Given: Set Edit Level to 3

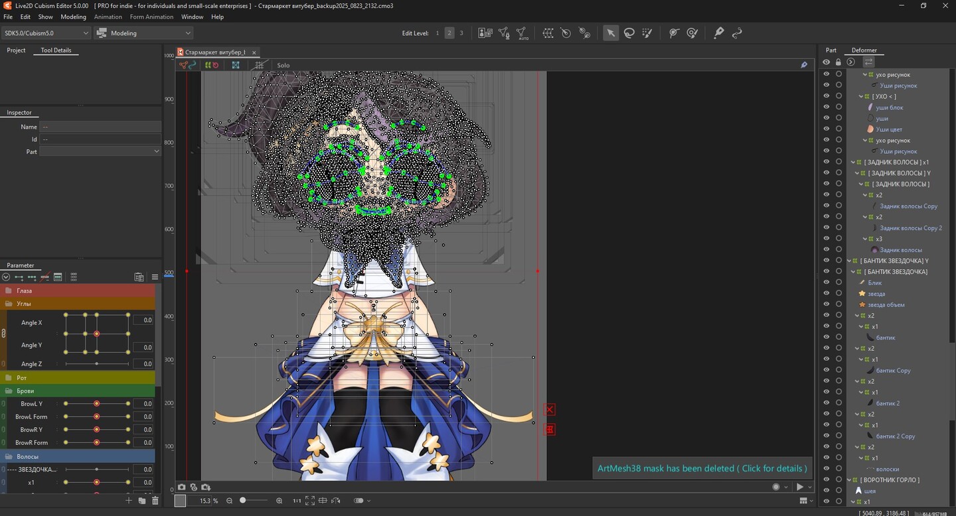Looking at the screenshot, I should point(461,33).
